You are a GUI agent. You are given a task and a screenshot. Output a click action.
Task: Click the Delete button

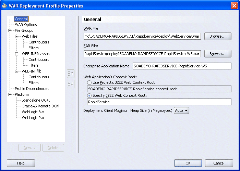coord(53,148)
